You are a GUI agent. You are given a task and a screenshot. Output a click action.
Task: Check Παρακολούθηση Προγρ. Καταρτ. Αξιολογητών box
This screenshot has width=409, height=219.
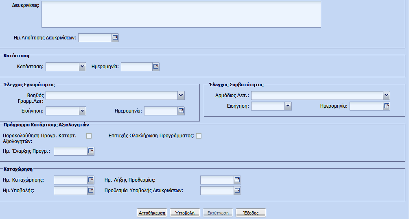point(89,136)
